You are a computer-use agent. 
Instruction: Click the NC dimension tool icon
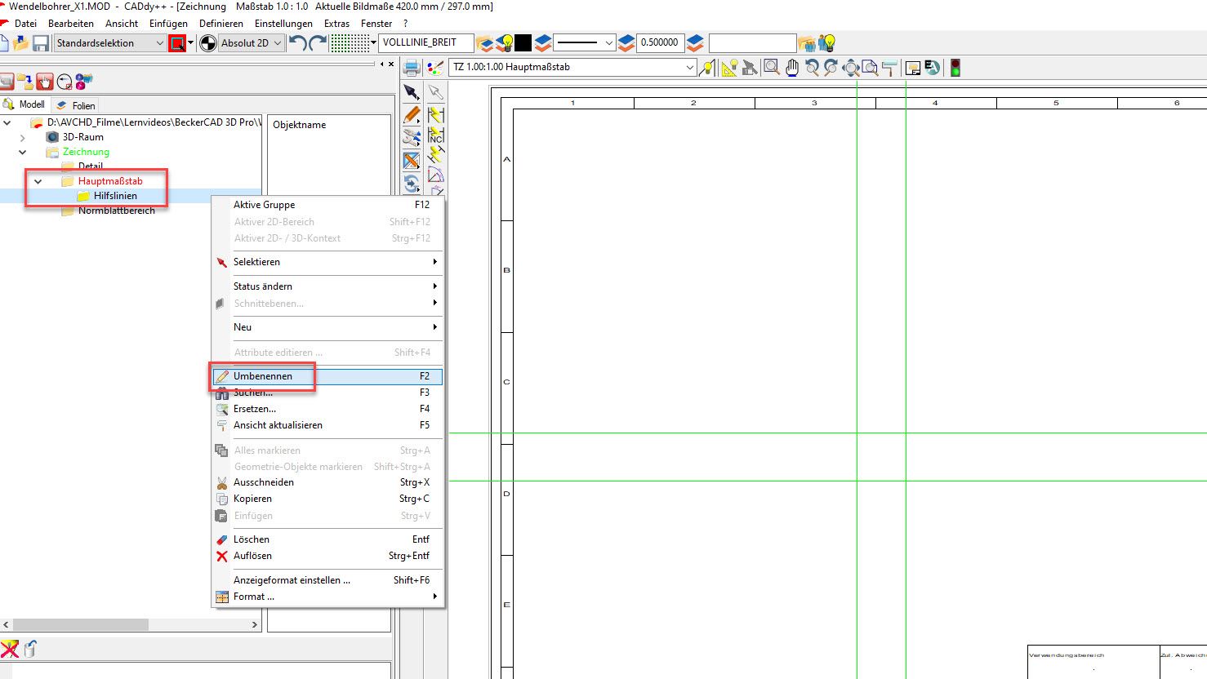coord(436,135)
